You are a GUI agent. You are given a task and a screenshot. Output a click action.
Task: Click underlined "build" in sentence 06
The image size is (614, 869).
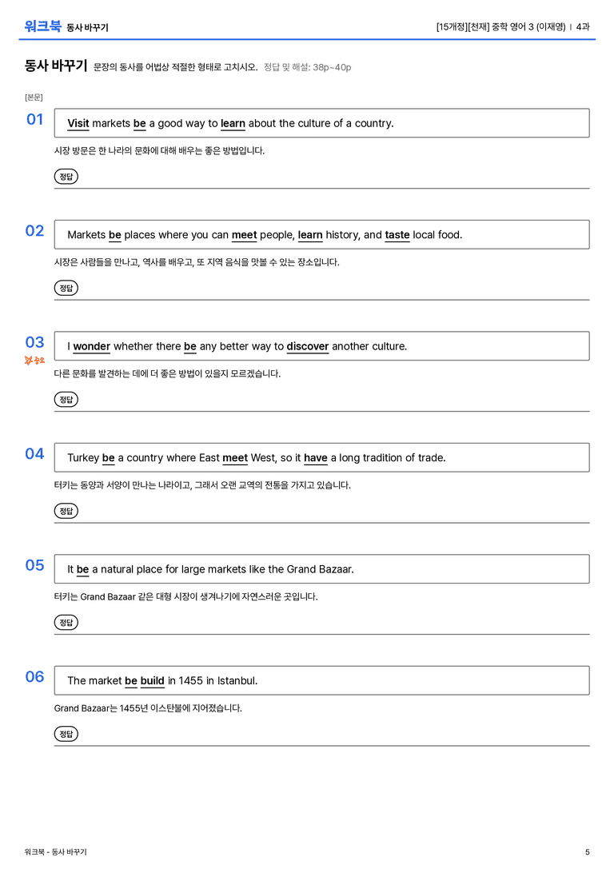click(153, 680)
